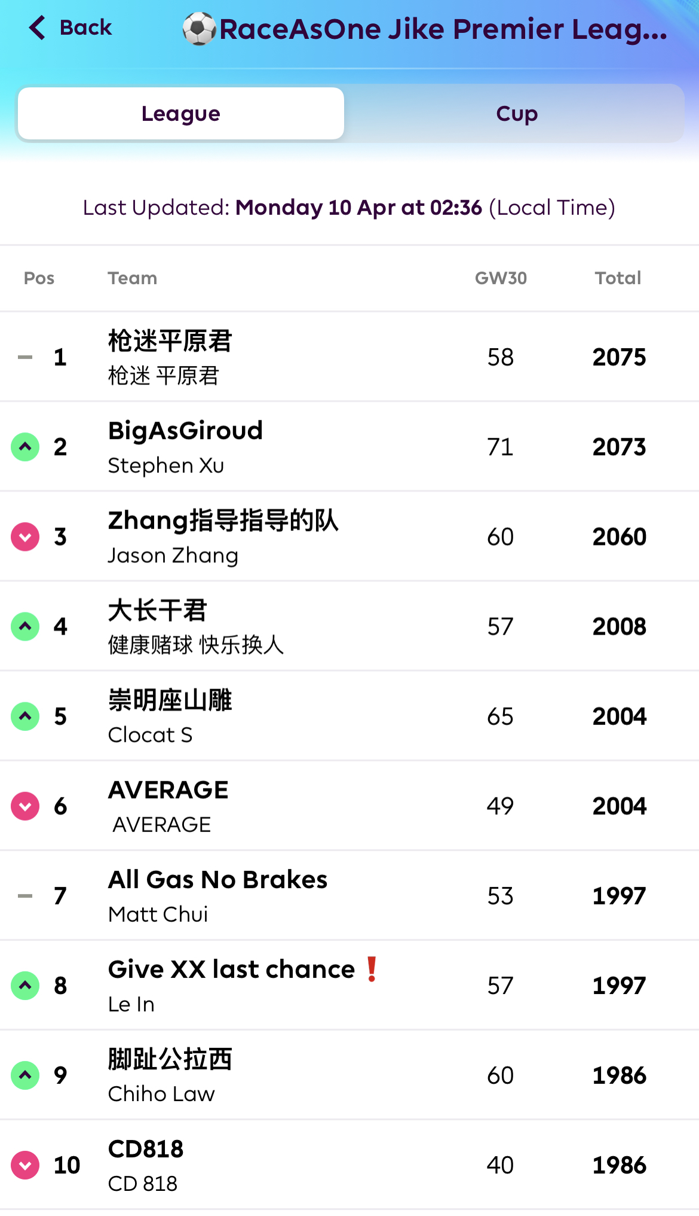This screenshot has width=699, height=1216.
Task: Click green up arrow beside BigAsGiroud
Action: point(25,447)
